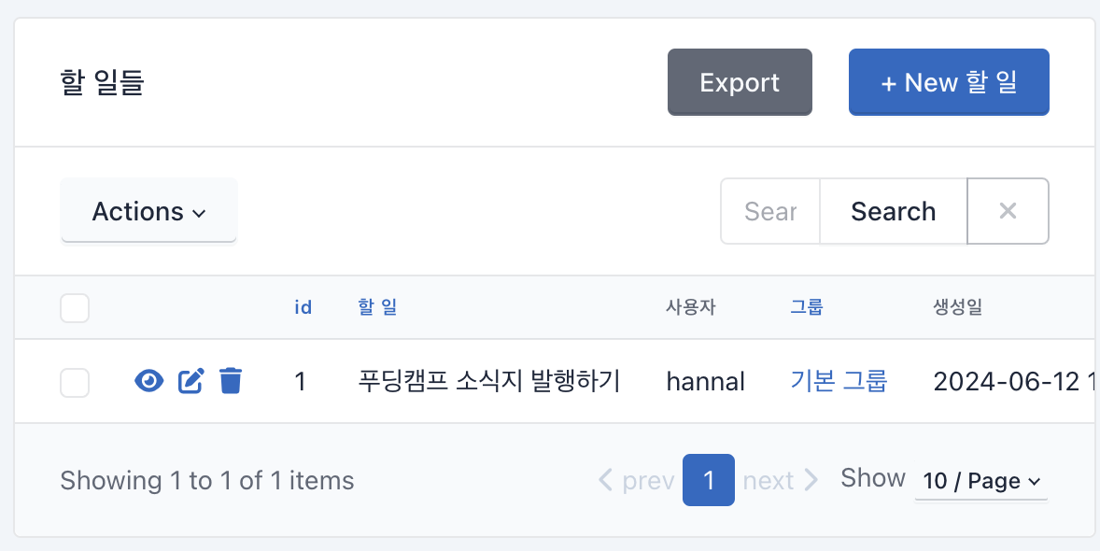
Task: Select page 1 in pagination
Action: click(709, 480)
